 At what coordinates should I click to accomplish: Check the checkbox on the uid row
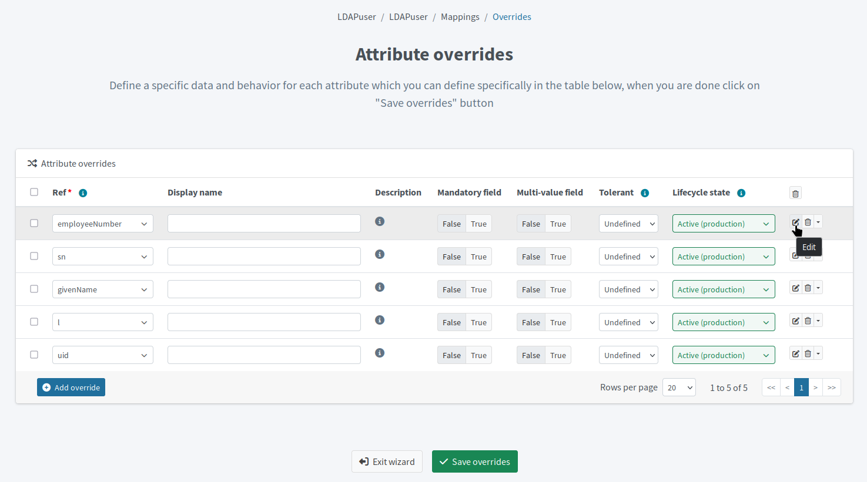(x=34, y=355)
